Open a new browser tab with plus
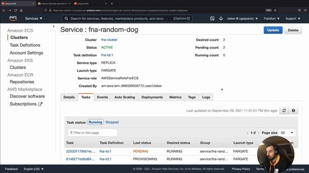Viewport: 309px width, 173px height. click(112, 3)
